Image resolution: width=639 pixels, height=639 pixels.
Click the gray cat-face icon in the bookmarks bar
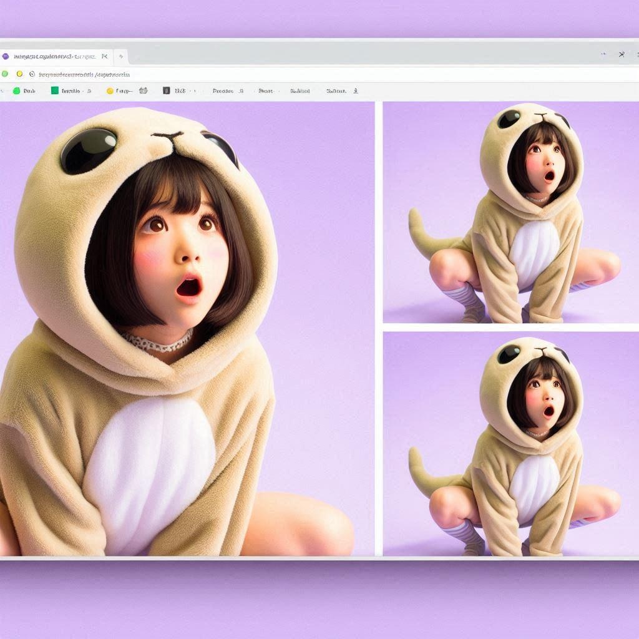[x=143, y=90]
